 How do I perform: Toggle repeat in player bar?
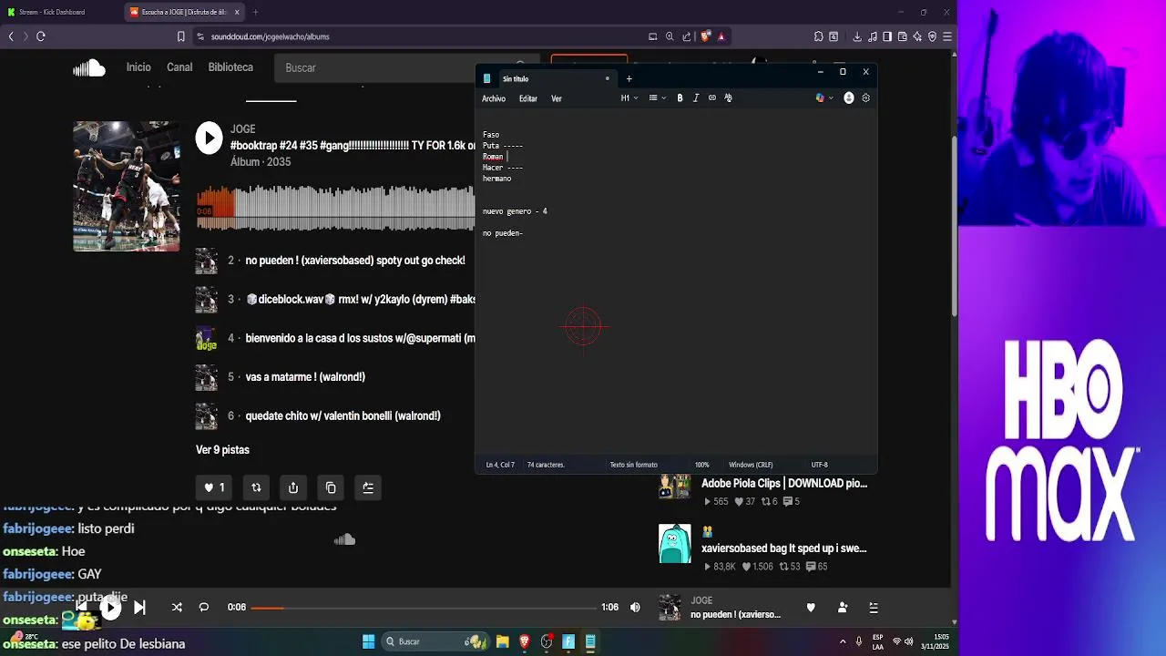point(204,608)
